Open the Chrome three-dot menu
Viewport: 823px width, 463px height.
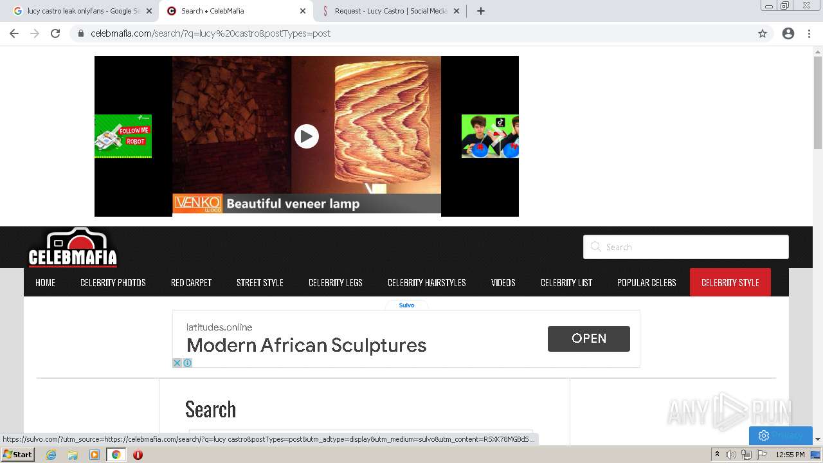(x=809, y=33)
